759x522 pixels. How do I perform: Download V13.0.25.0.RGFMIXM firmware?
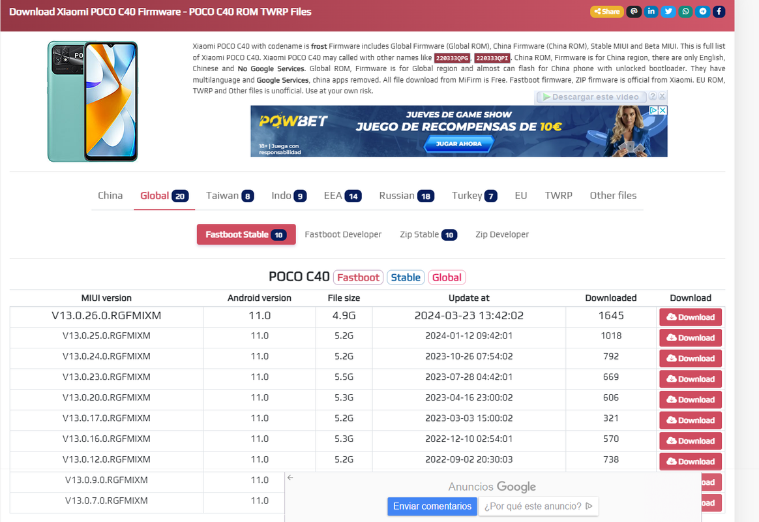tap(691, 338)
